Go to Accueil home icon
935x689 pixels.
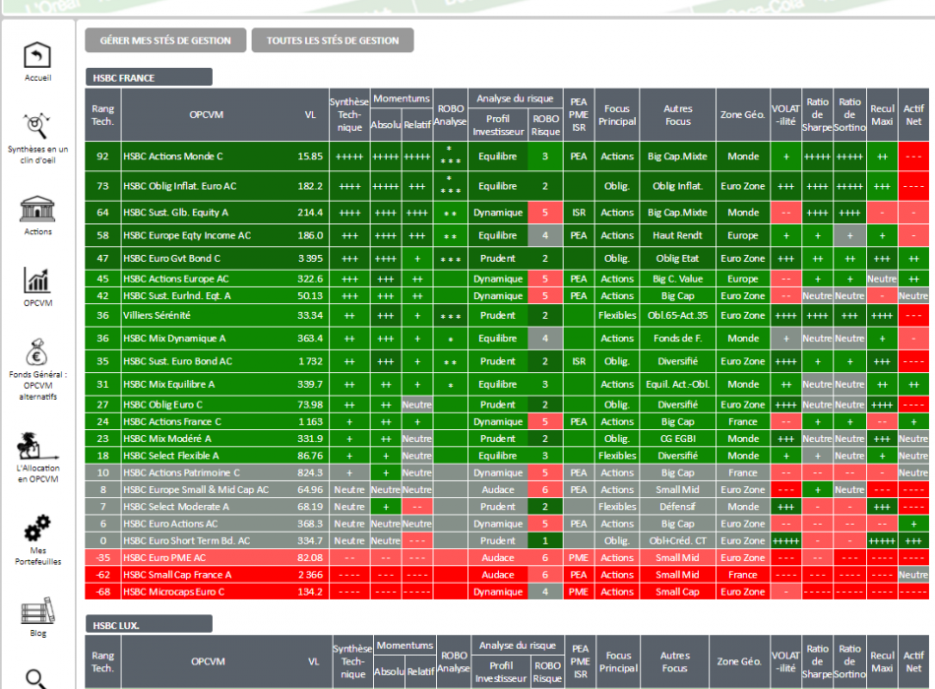coord(37,55)
